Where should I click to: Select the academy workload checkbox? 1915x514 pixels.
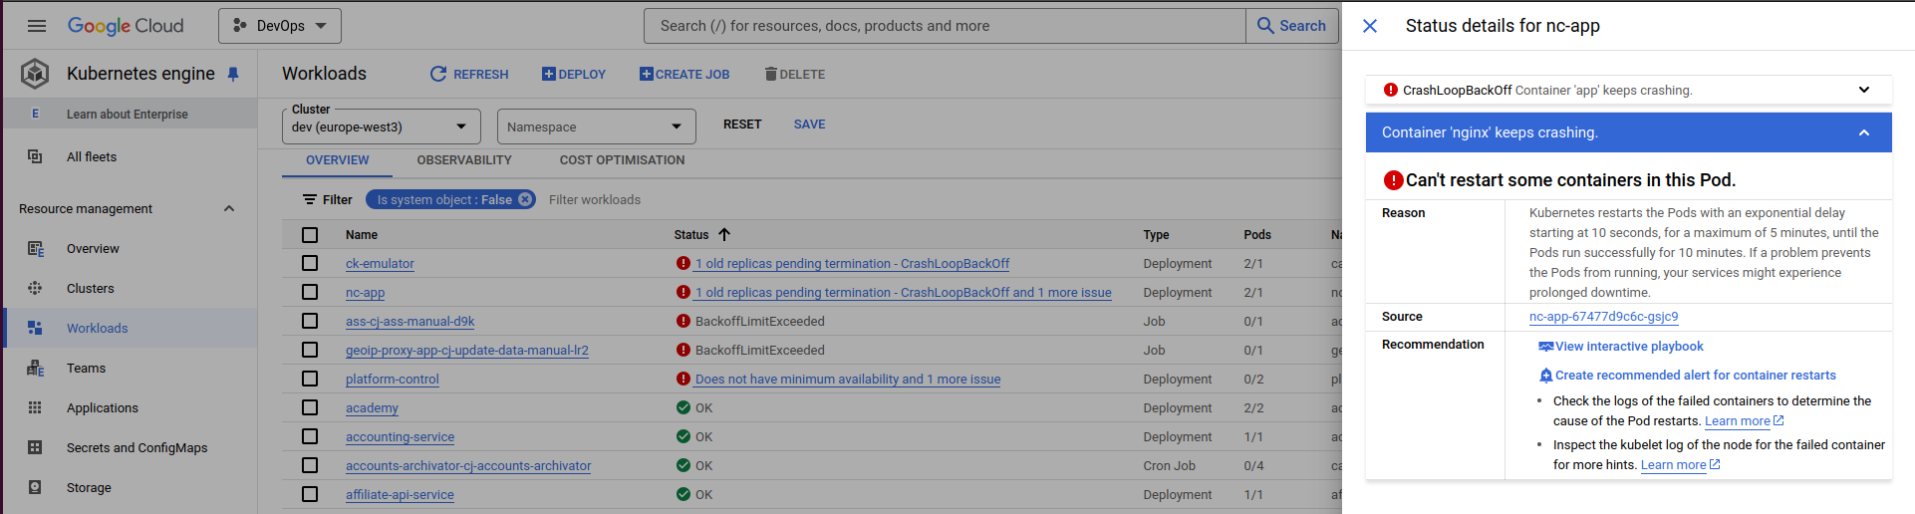point(310,408)
